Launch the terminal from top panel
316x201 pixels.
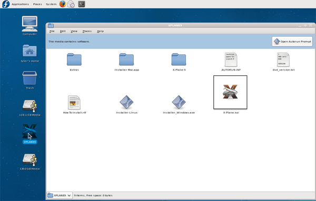click(82, 4)
